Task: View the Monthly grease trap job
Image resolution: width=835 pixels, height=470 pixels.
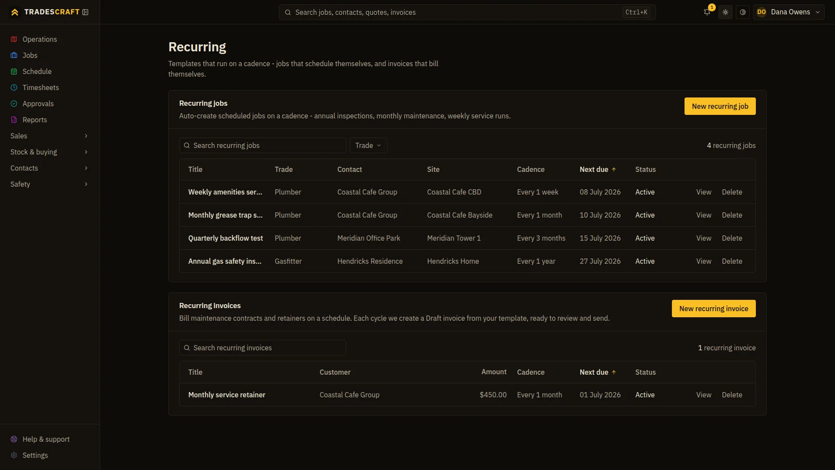Action: 704,215
